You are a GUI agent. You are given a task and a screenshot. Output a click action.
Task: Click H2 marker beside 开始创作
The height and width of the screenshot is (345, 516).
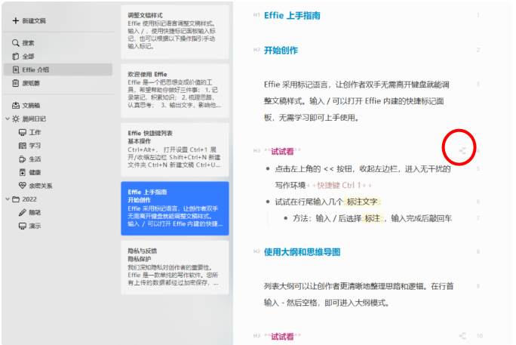tap(256, 50)
